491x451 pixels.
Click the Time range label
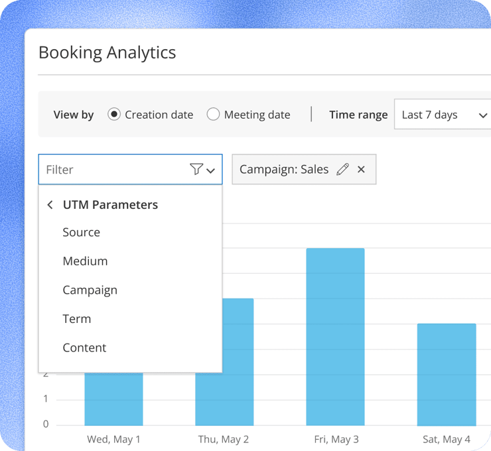(358, 115)
